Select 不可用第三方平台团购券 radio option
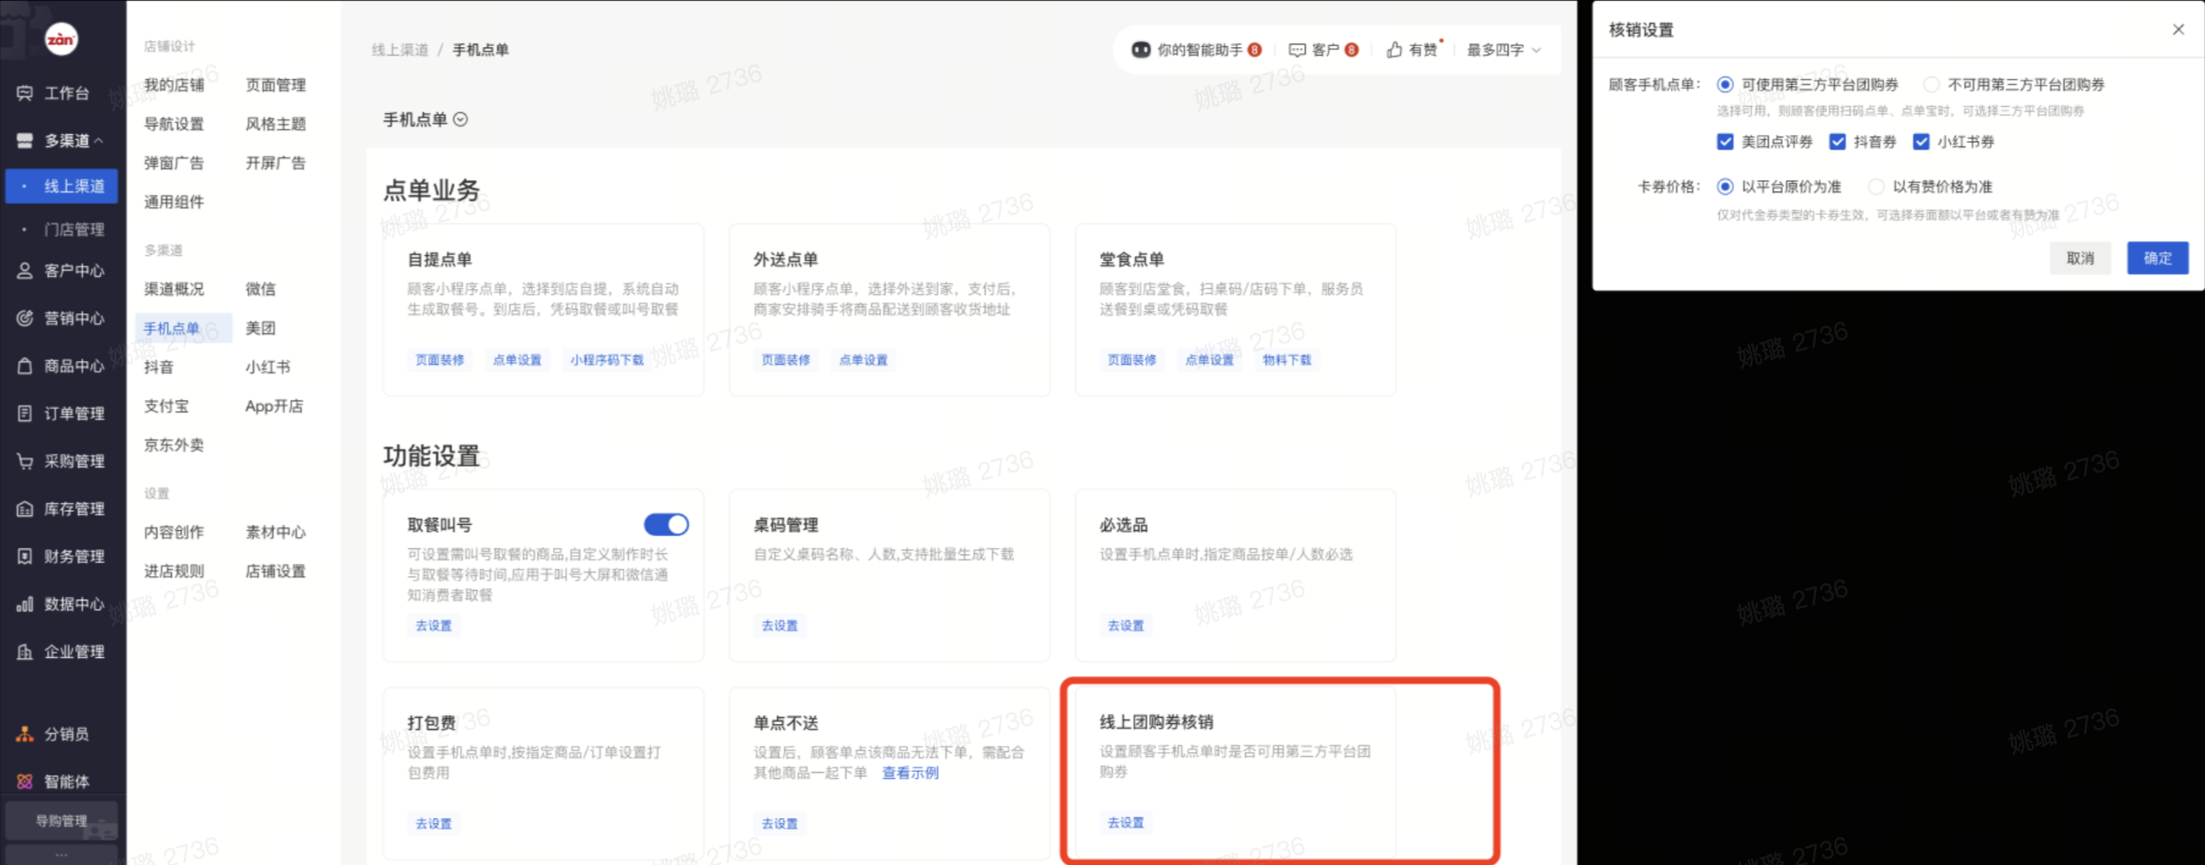 [x=1931, y=84]
